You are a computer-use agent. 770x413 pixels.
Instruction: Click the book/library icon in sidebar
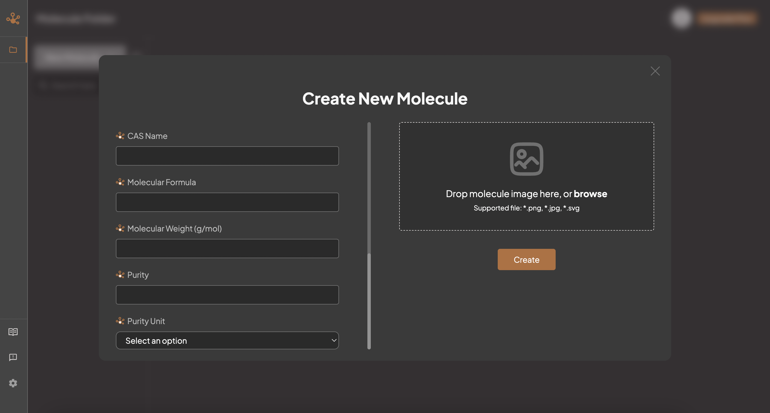pyautogui.click(x=14, y=332)
